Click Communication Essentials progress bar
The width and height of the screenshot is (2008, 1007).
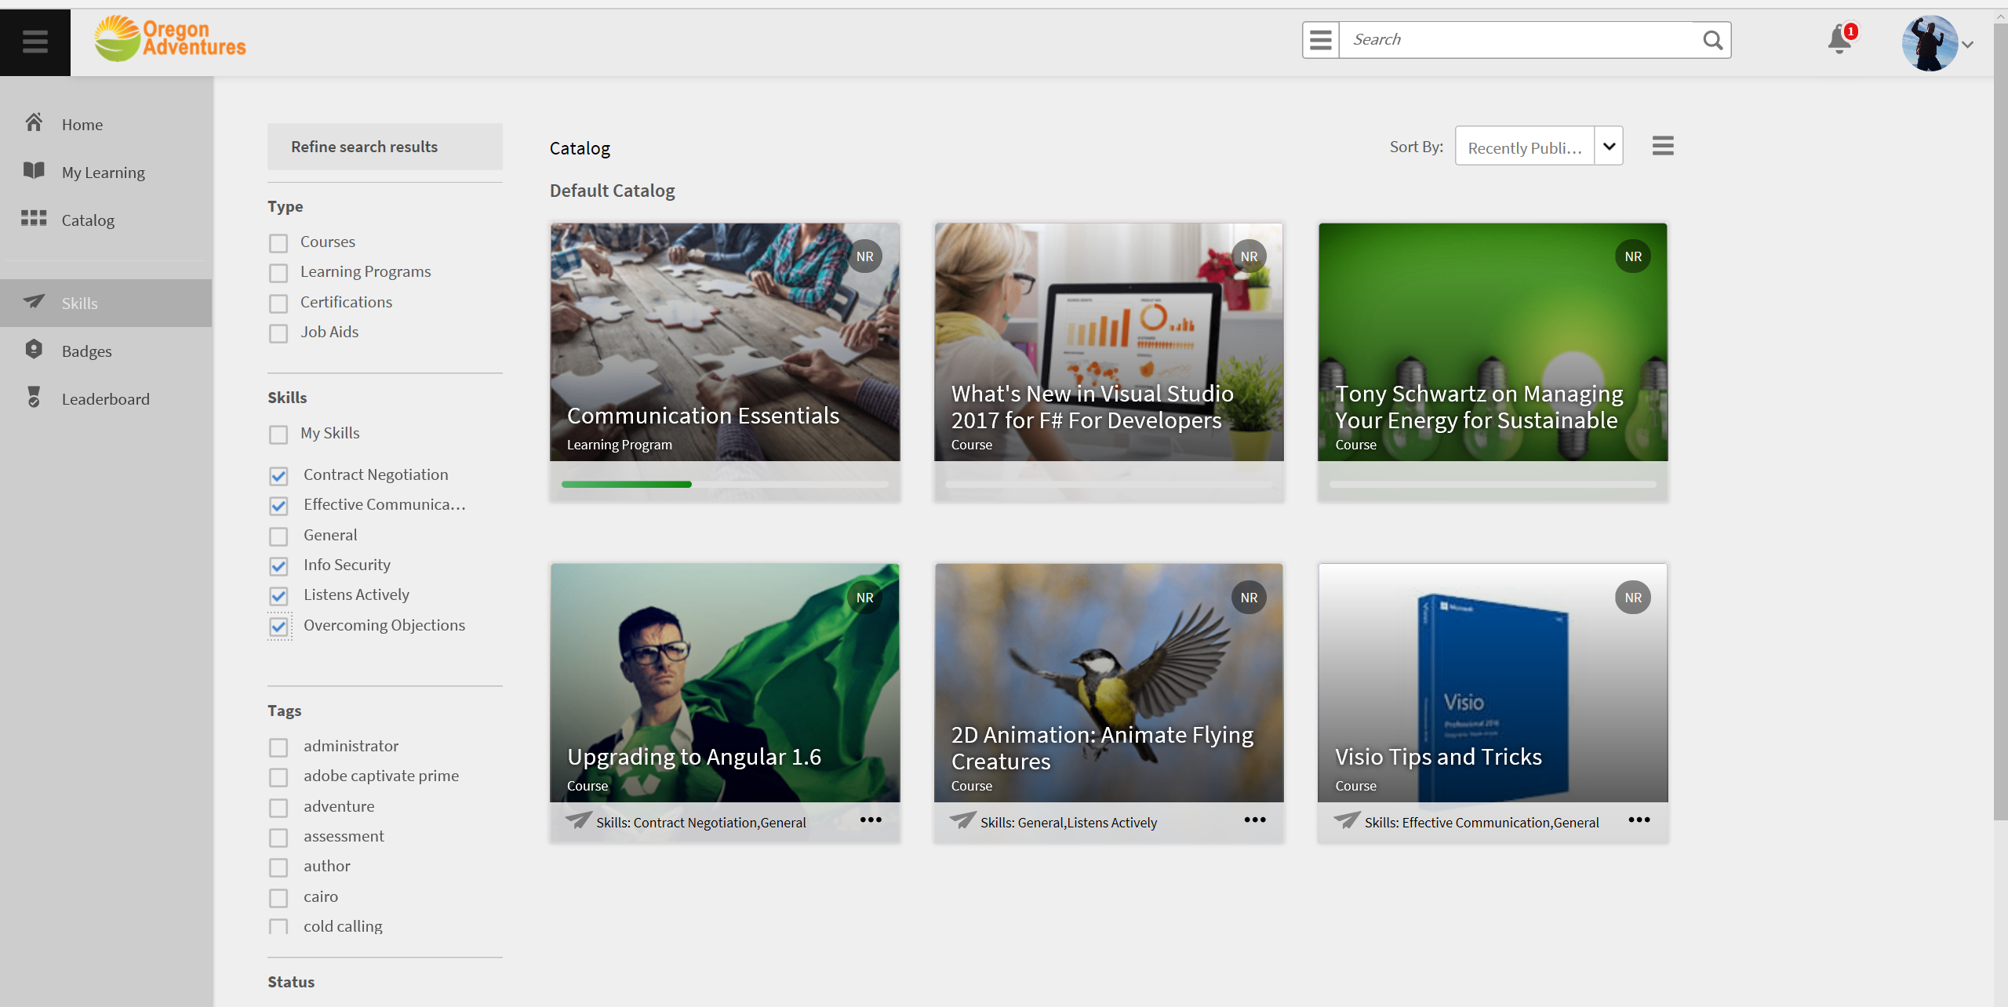724,485
